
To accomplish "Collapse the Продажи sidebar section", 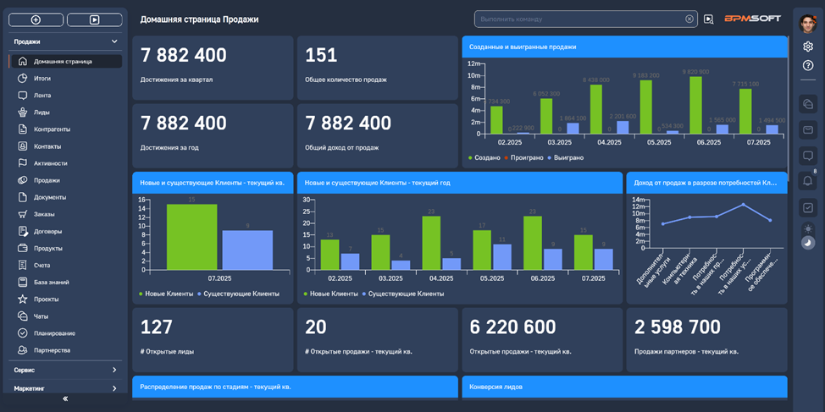I will click(114, 41).
